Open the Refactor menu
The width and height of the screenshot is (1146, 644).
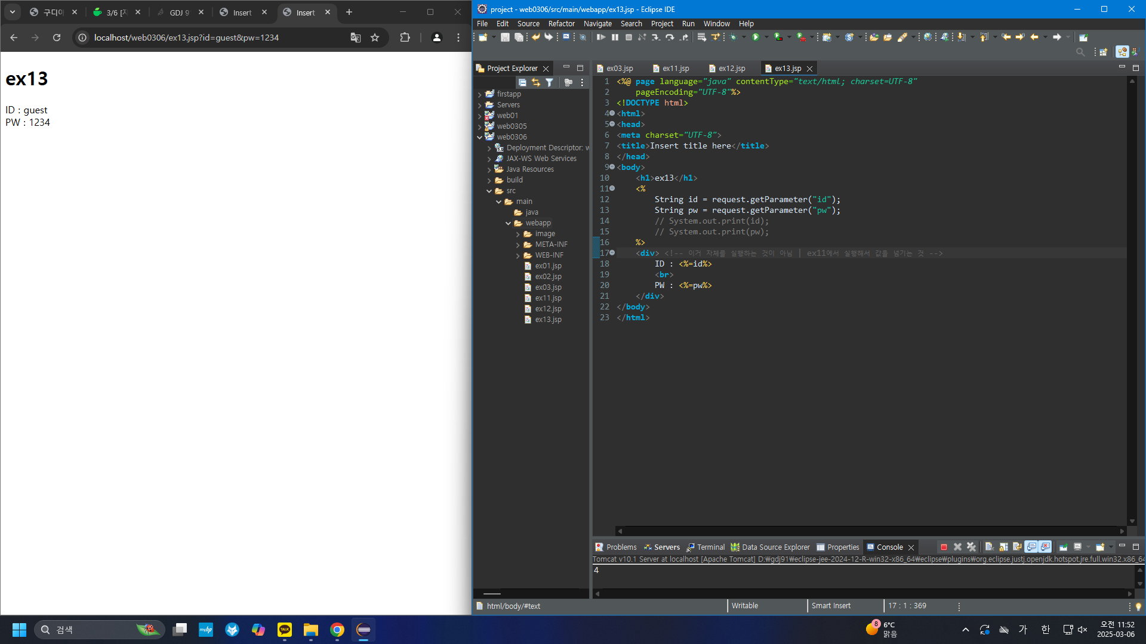click(561, 24)
